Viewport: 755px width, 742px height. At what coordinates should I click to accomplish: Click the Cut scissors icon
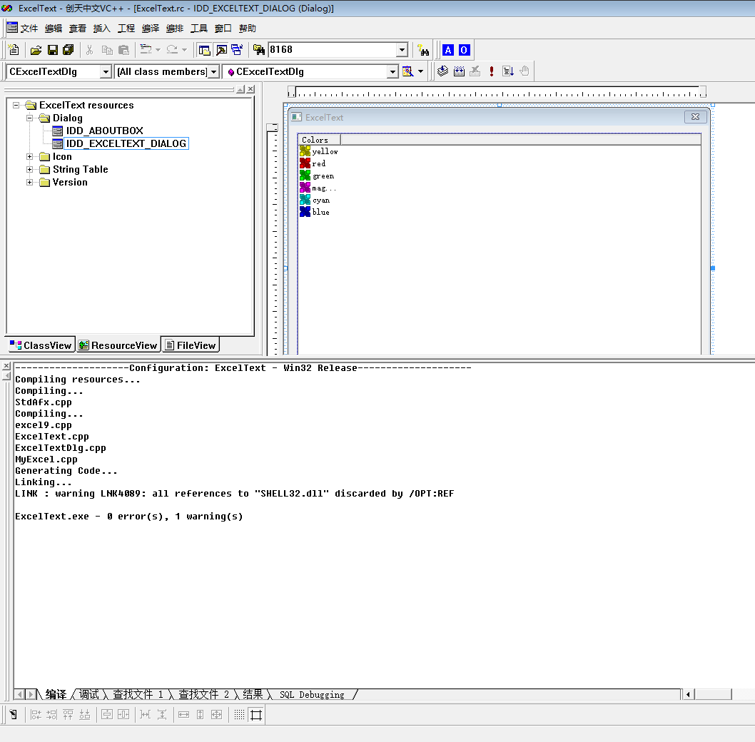tap(89, 50)
